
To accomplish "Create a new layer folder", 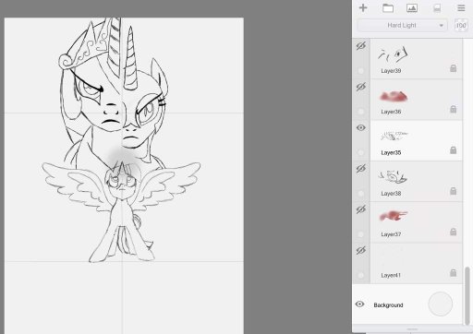I will tap(388, 8).
